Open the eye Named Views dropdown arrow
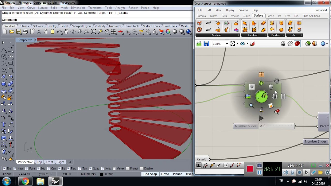This screenshot has width=331, height=186. click(x=247, y=44)
